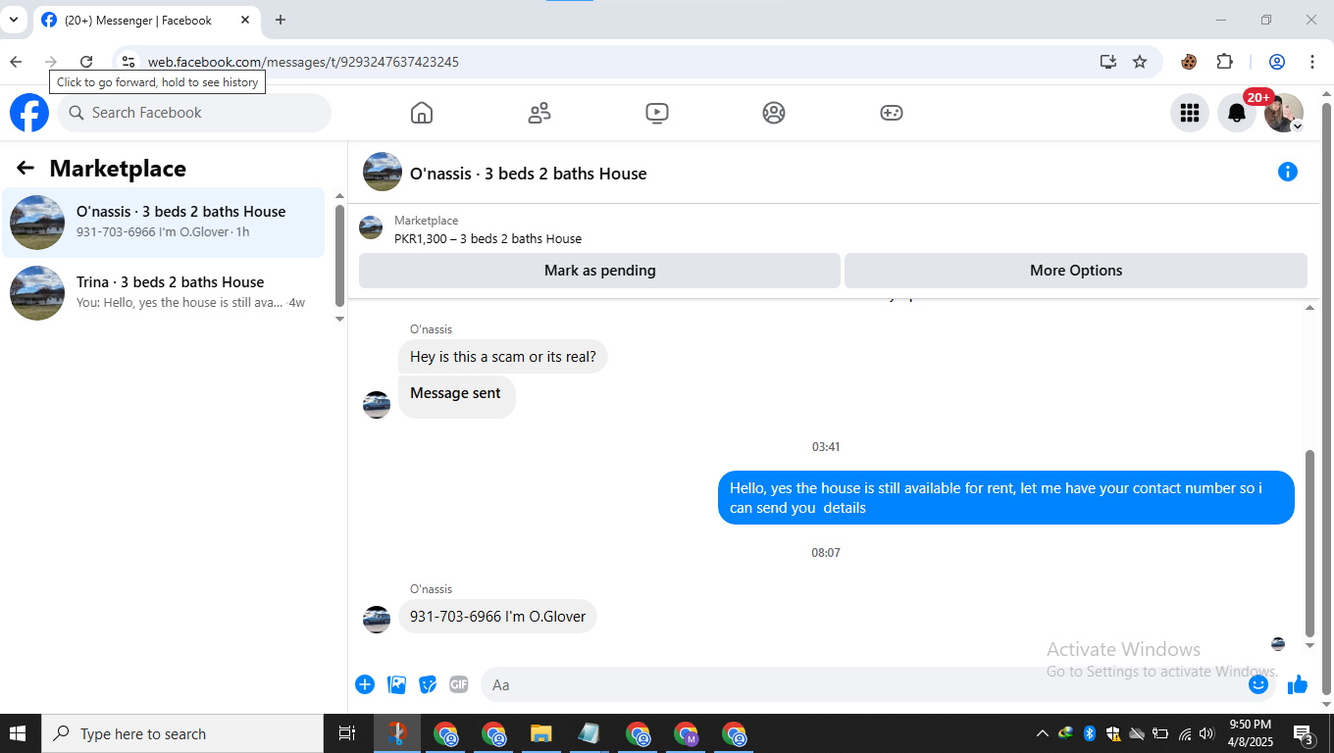
Task: Click the header profile photo of O'nassis
Action: [x=383, y=172]
